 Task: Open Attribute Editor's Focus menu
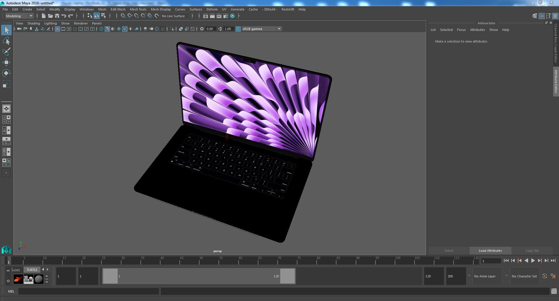(x=461, y=30)
